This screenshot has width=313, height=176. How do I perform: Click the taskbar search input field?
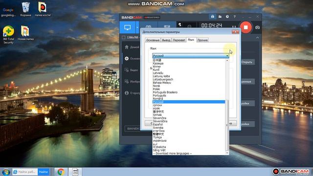click(25, 172)
